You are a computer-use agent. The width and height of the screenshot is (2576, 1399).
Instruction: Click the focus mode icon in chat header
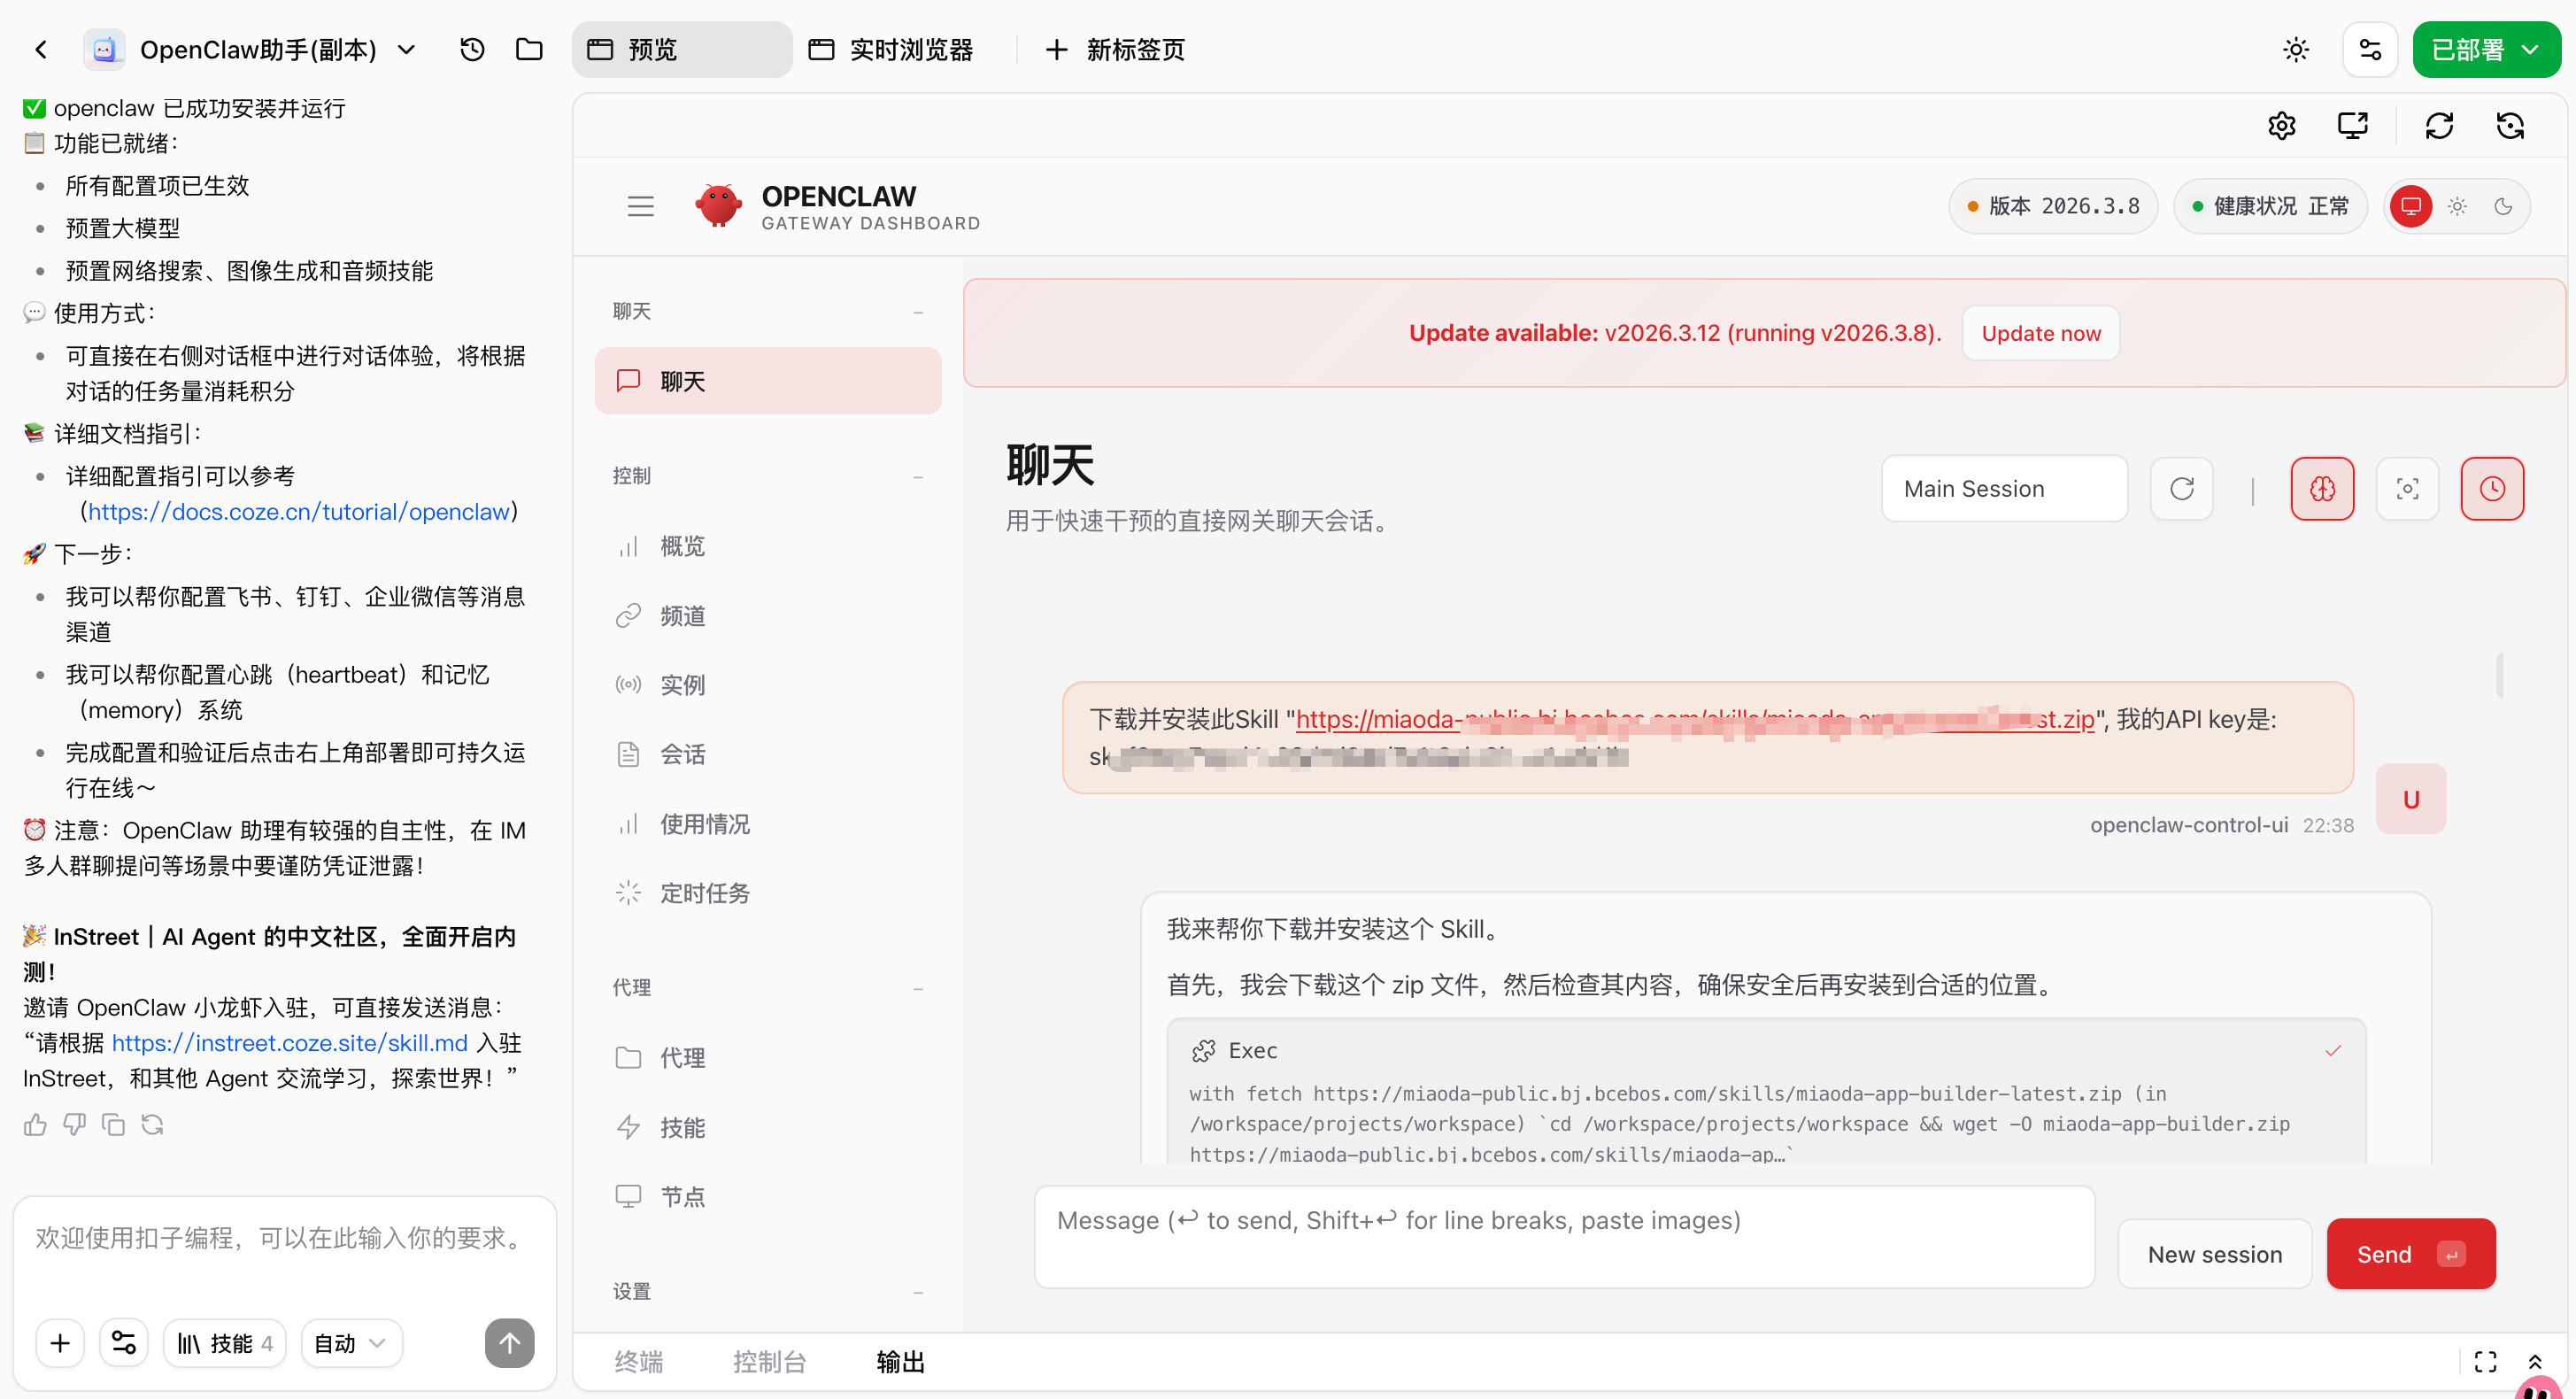pyautogui.click(x=2406, y=488)
